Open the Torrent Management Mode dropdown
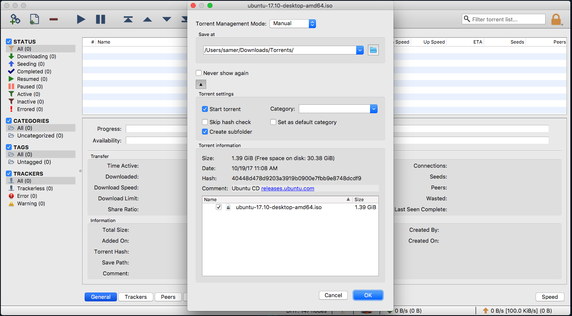The width and height of the screenshot is (572, 316). (x=292, y=23)
